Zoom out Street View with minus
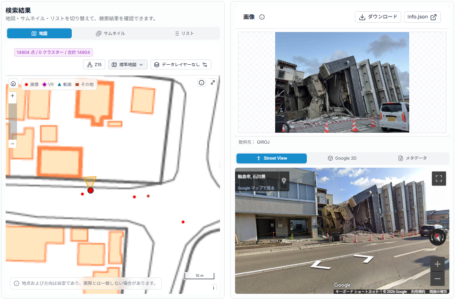 point(437,279)
